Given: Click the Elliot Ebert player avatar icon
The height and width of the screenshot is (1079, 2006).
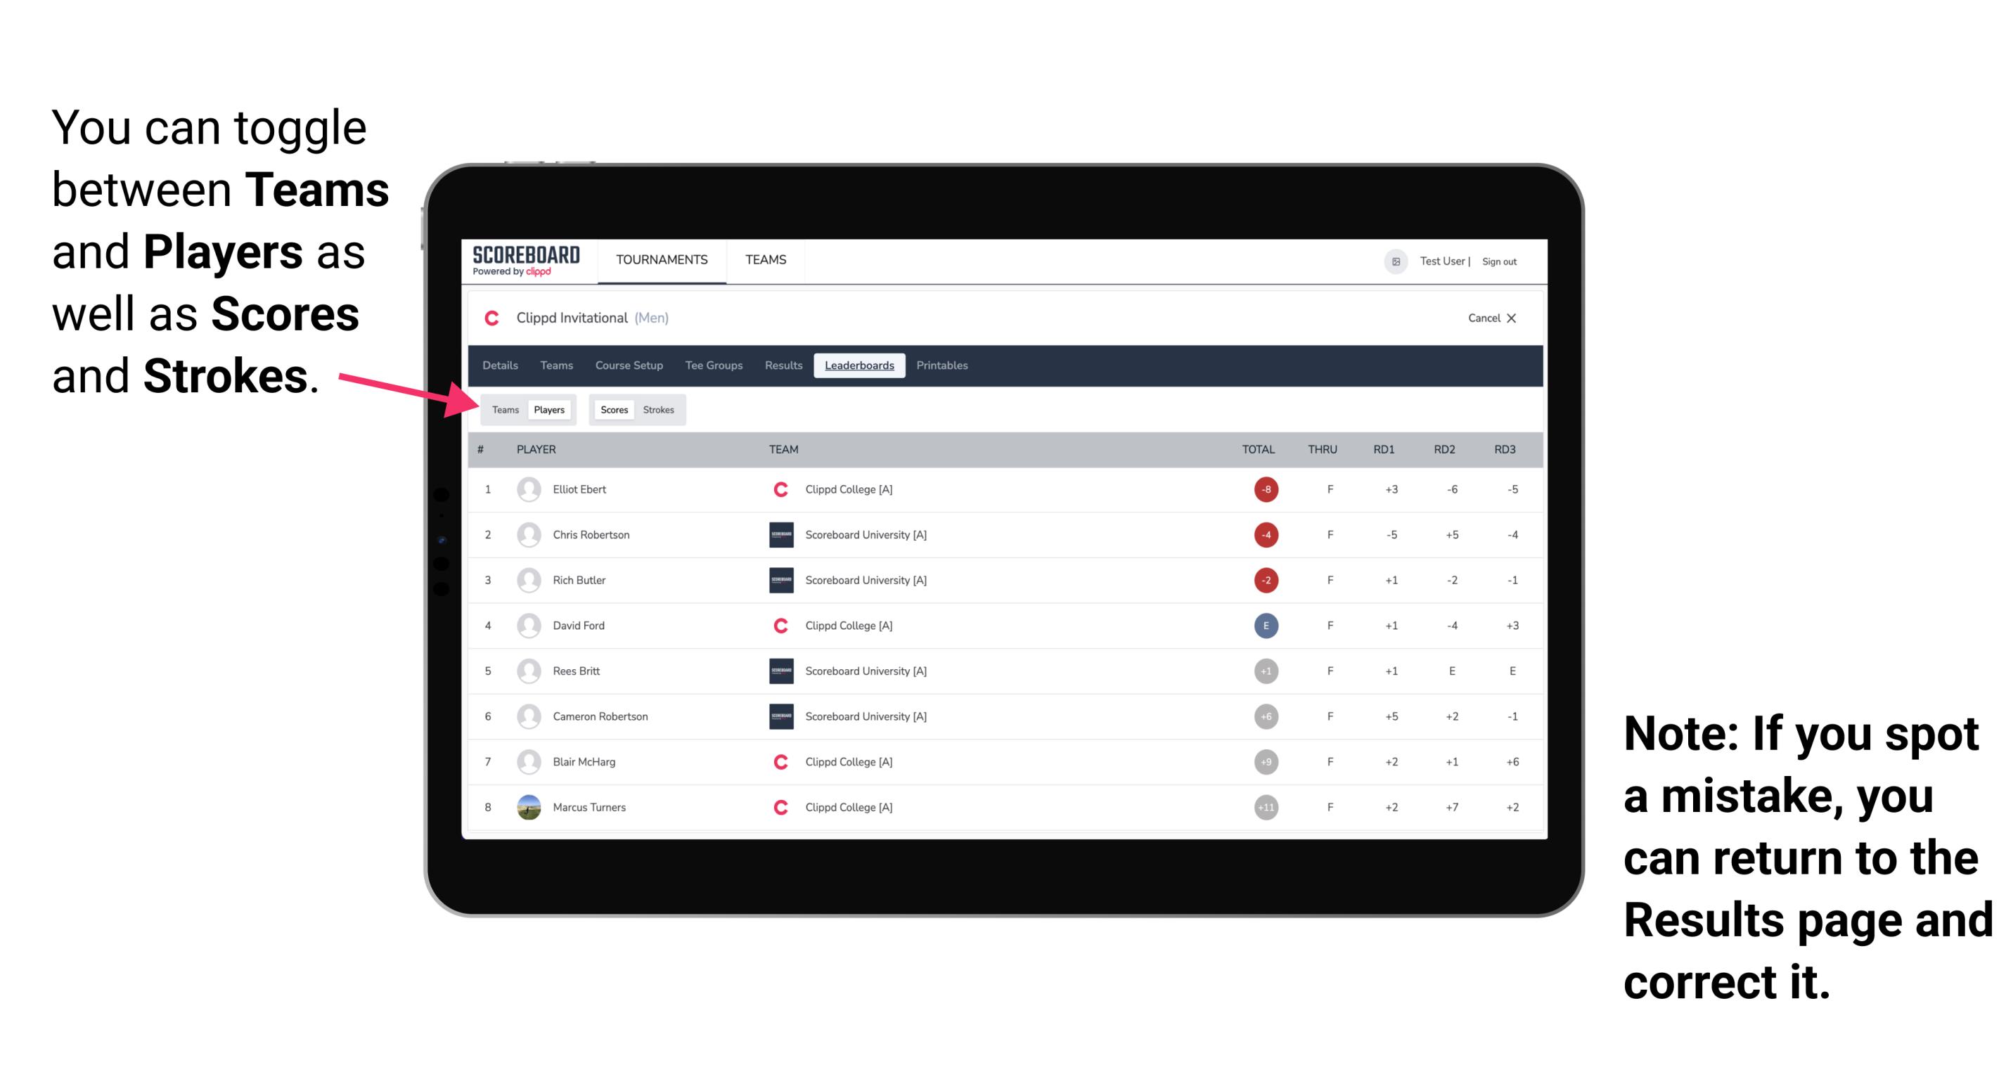Looking at the screenshot, I should (526, 489).
